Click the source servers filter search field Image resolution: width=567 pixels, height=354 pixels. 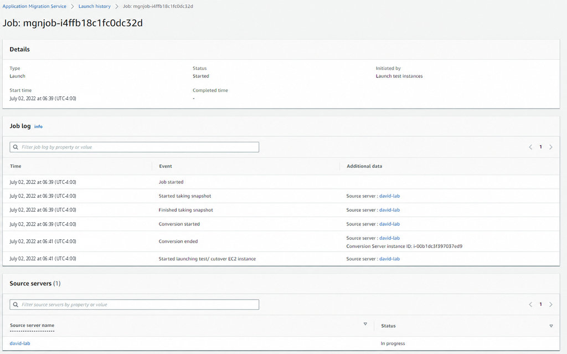tap(134, 304)
